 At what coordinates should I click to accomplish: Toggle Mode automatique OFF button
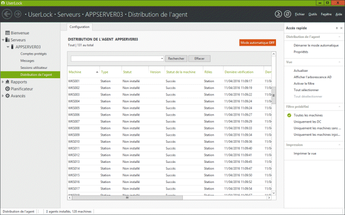click(x=257, y=43)
